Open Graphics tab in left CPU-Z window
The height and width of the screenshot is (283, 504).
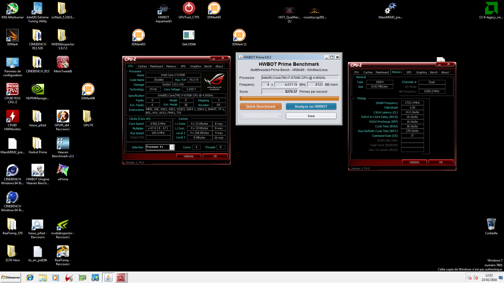point(196,66)
